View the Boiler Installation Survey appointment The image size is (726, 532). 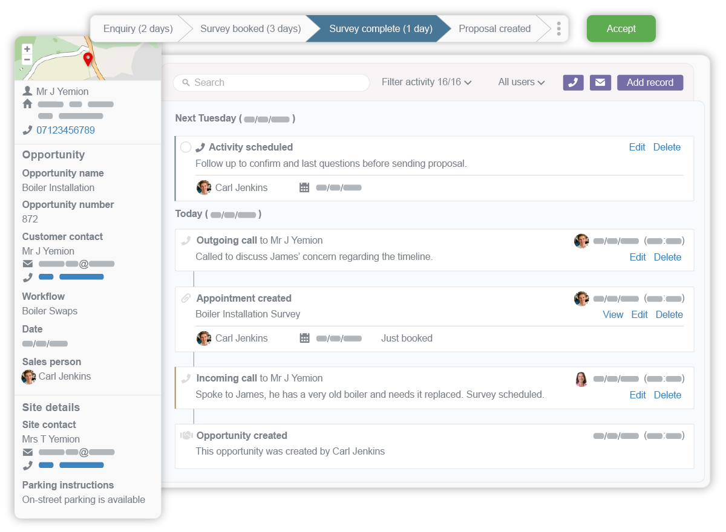[613, 314]
